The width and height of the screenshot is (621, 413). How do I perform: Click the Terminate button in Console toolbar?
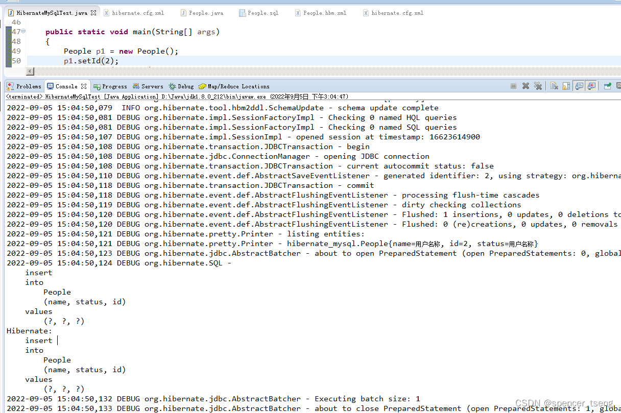pos(513,86)
